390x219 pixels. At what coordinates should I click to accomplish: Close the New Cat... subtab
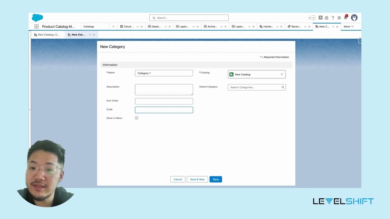tap(94, 35)
